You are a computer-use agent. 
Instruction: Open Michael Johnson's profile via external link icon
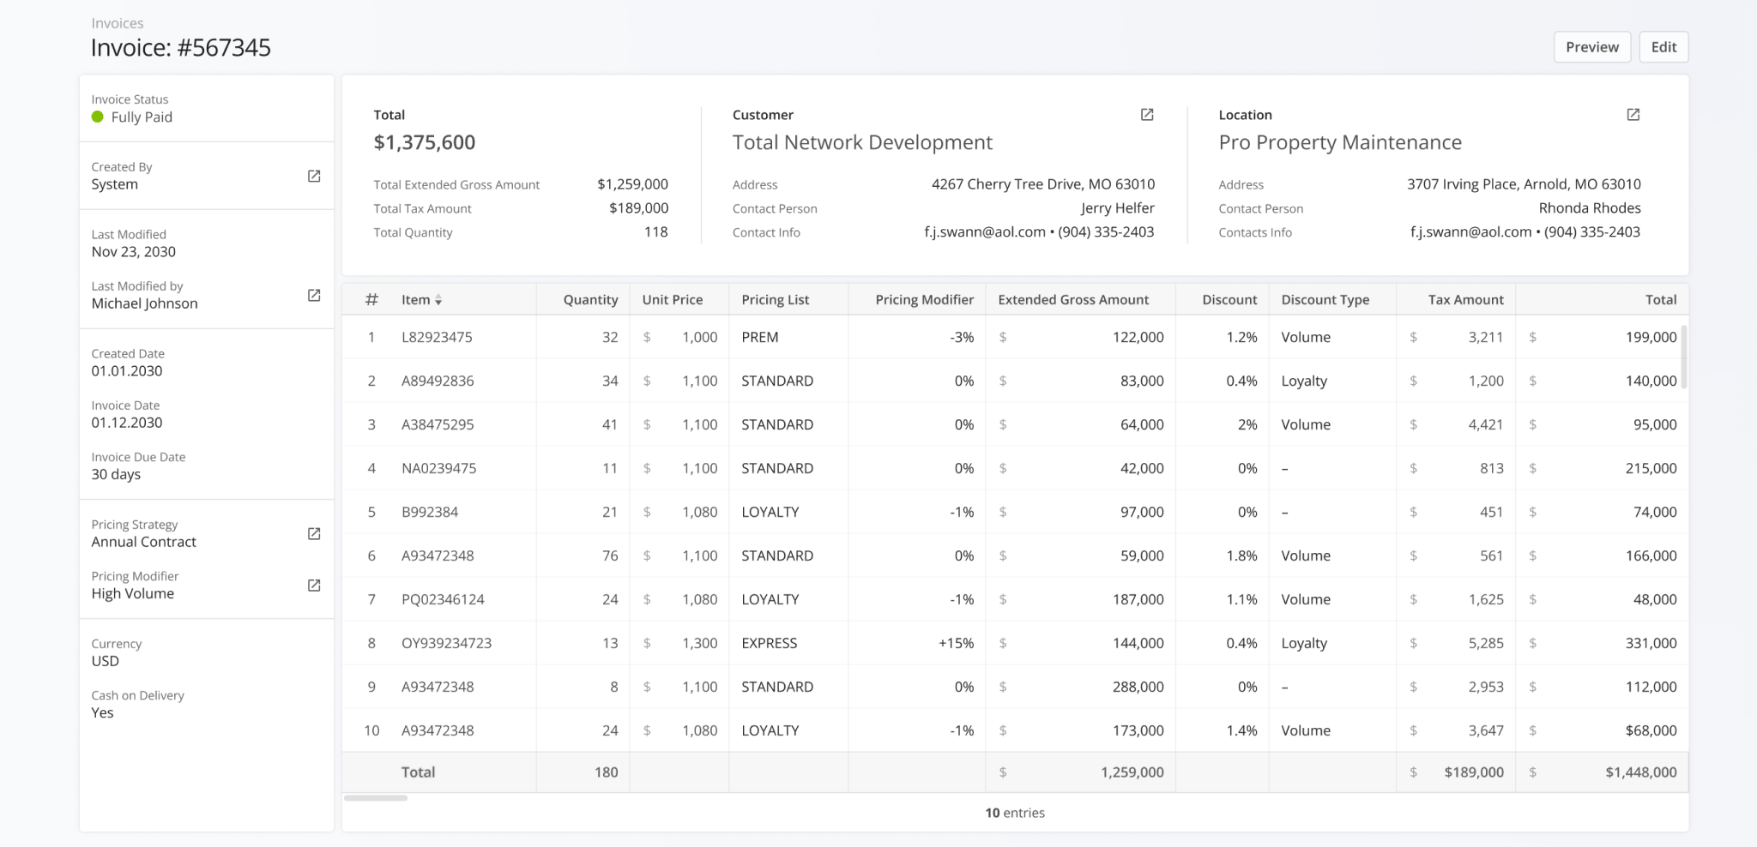pos(313,294)
